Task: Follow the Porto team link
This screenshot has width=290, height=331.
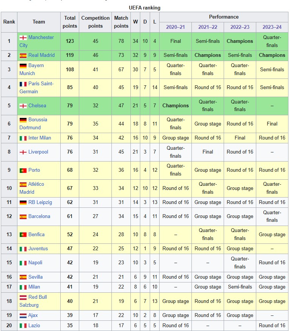Action: coord(34,170)
